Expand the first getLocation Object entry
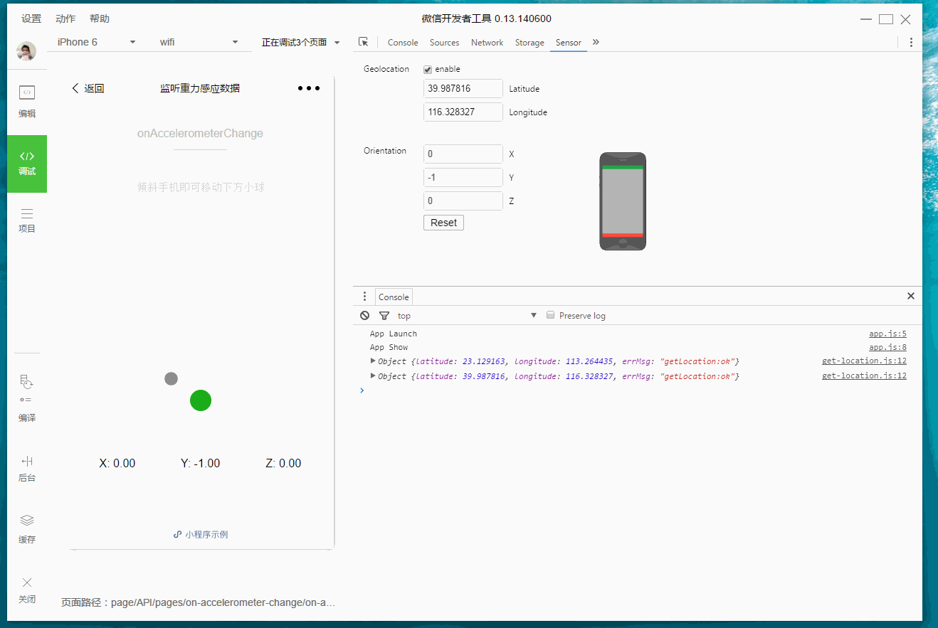Viewport: 938px width, 628px height. (x=373, y=361)
